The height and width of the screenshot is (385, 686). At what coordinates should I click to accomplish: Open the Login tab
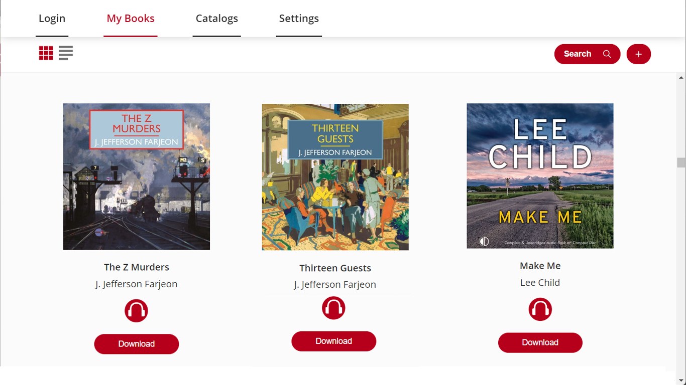(x=52, y=19)
